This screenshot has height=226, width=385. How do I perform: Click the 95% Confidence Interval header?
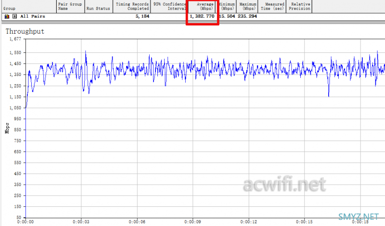(x=169, y=7)
